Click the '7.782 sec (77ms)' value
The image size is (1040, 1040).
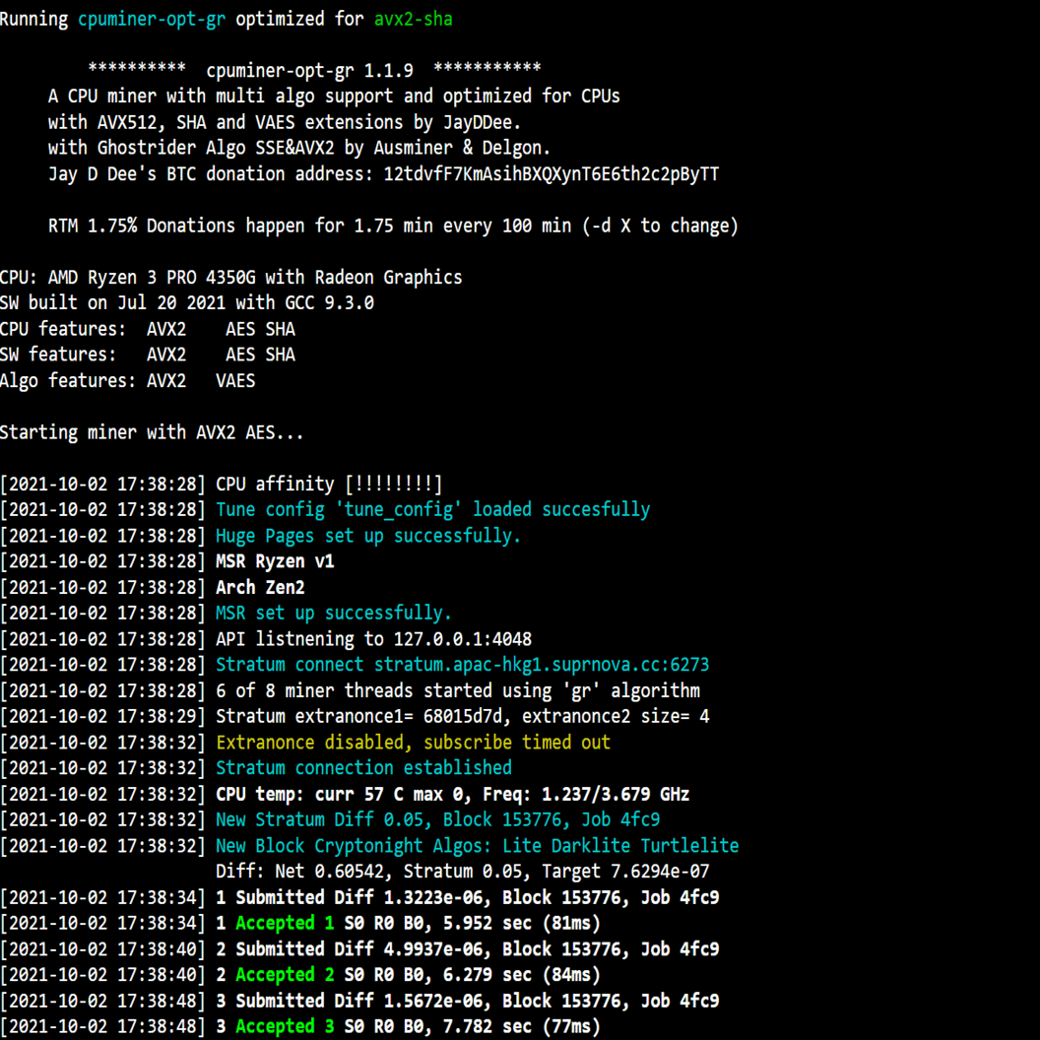[x=521, y=1027]
